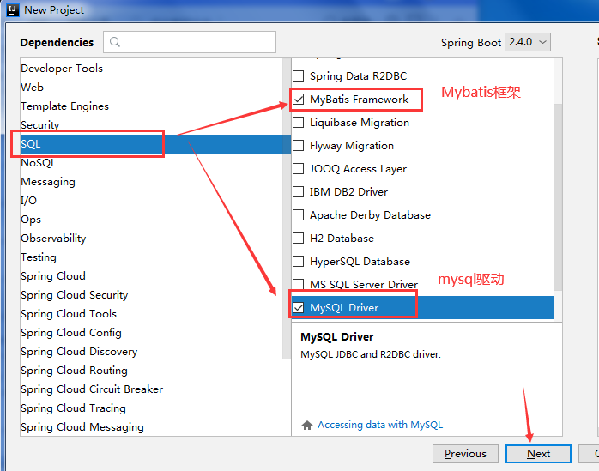This screenshot has height=471, width=599.
Task: Uncheck the MySQL Driver checkbox
Action: pyautogui.click(x=298, y=307)
